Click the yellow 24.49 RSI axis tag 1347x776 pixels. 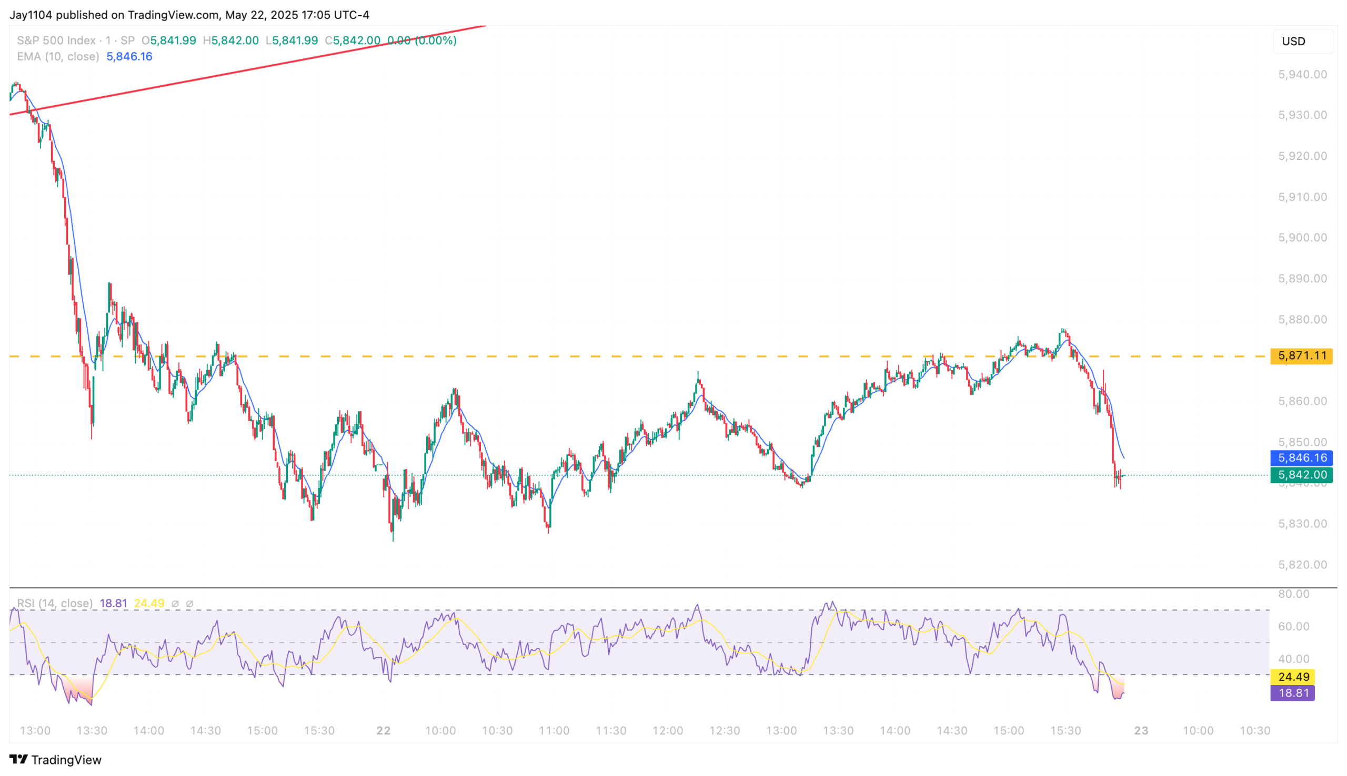point(1293,677)
